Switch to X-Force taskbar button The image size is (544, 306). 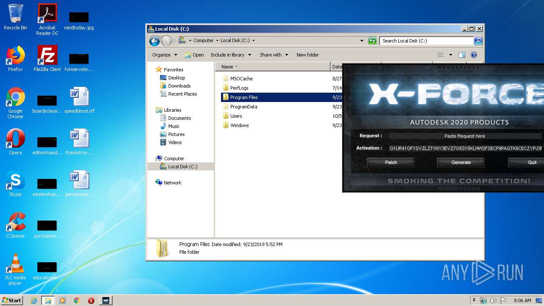(105, 300)
